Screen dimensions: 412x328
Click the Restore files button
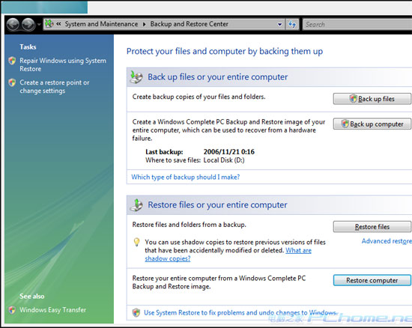click(x=372, y=227)
